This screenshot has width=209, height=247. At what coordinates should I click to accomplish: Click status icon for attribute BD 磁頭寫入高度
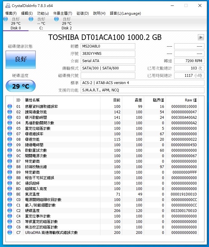click(10, 189)
